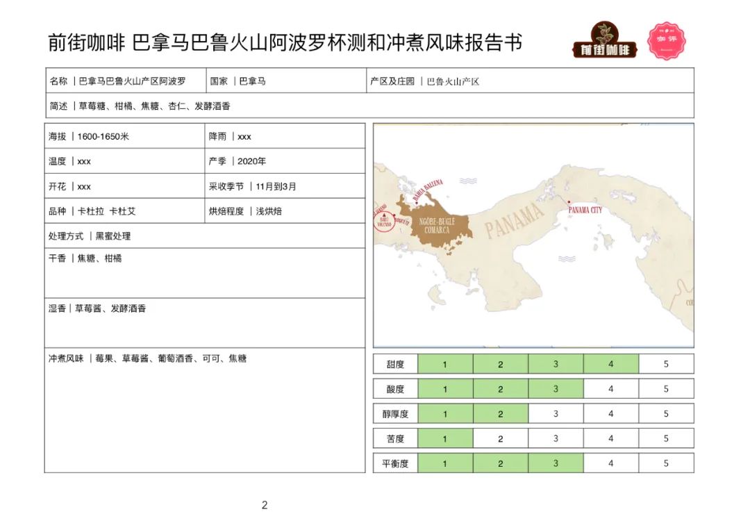This screenshot has height=530, width=750.
Task: Select score 3 in the 醇厚度 row
Action: pos(556,414)
